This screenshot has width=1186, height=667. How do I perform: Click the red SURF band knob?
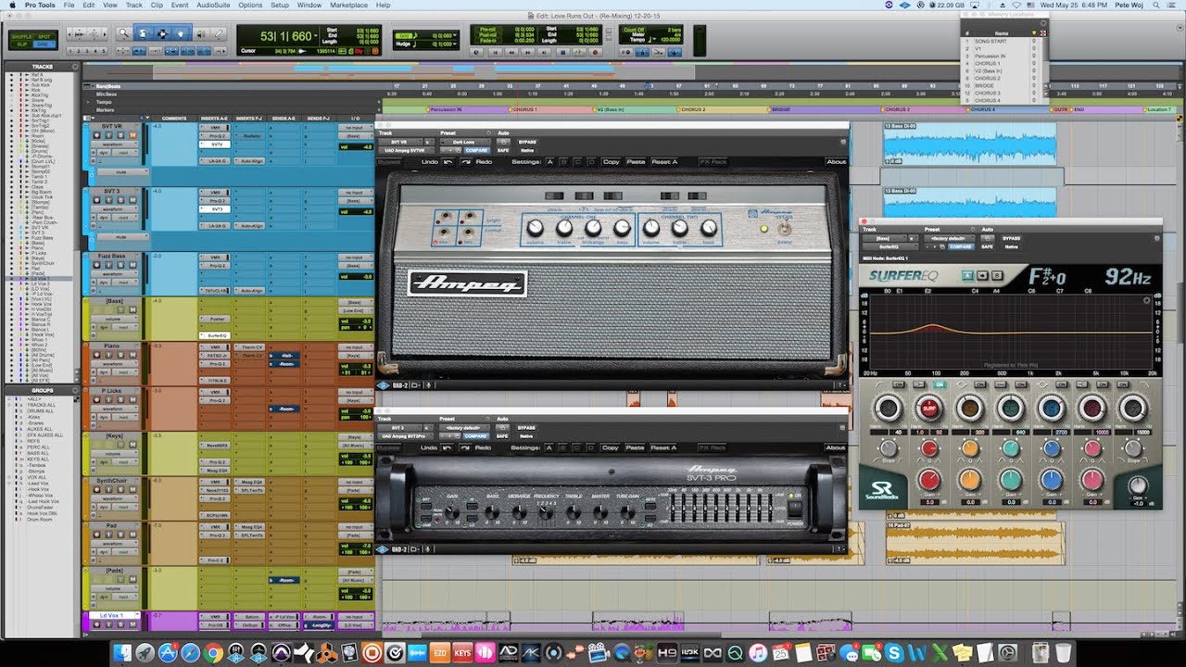coord(927,408)
